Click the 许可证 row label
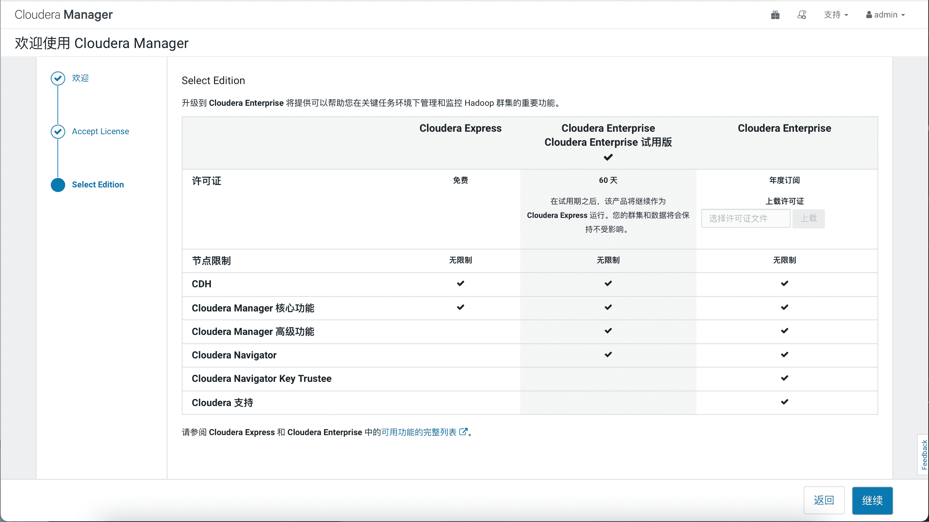The image size is (929, 522). pos(206,181)
